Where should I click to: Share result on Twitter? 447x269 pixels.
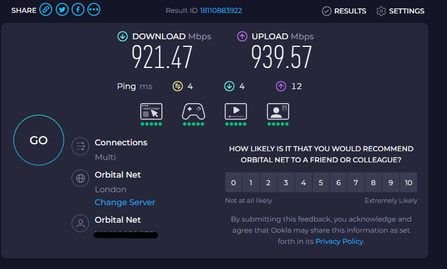click(x=62, y=10)
